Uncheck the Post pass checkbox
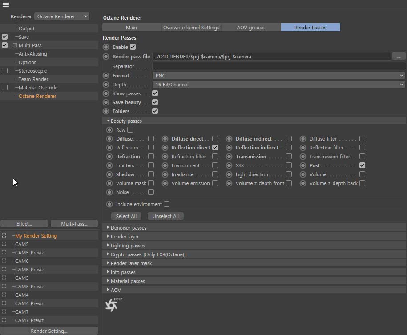 363,165
